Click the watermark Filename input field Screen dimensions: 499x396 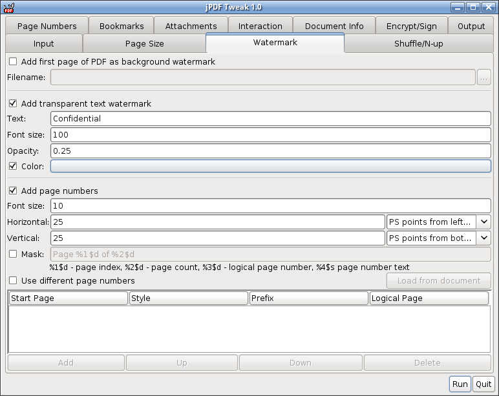click(x=263, y=78)
